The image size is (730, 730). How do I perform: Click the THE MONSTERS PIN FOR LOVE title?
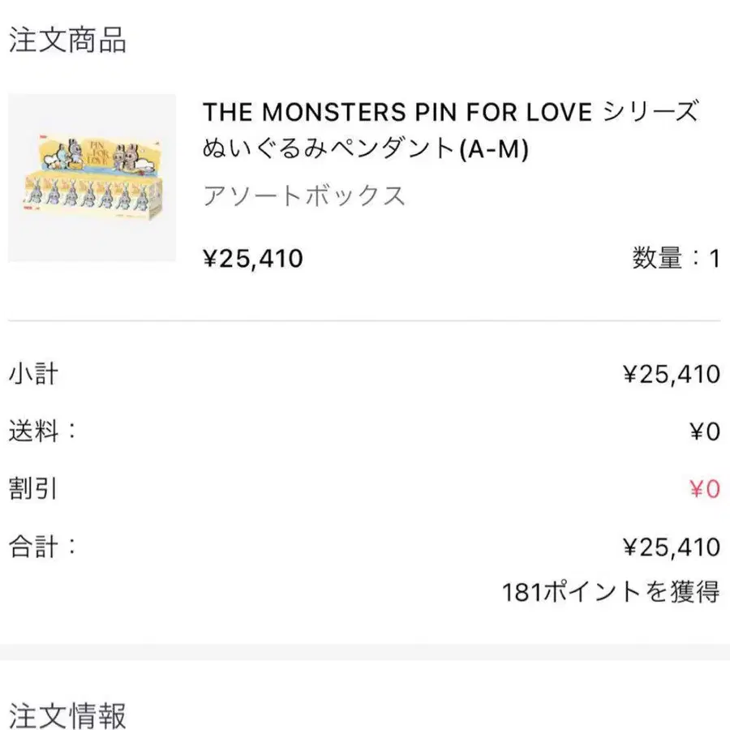(450, 112)
